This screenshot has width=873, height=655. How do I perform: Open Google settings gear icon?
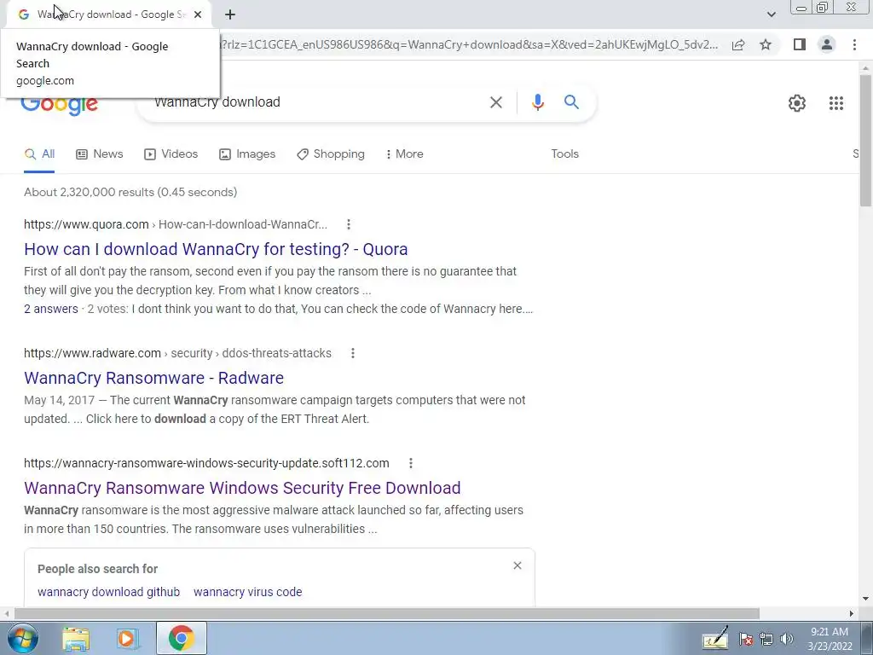[x=797, y=103]
